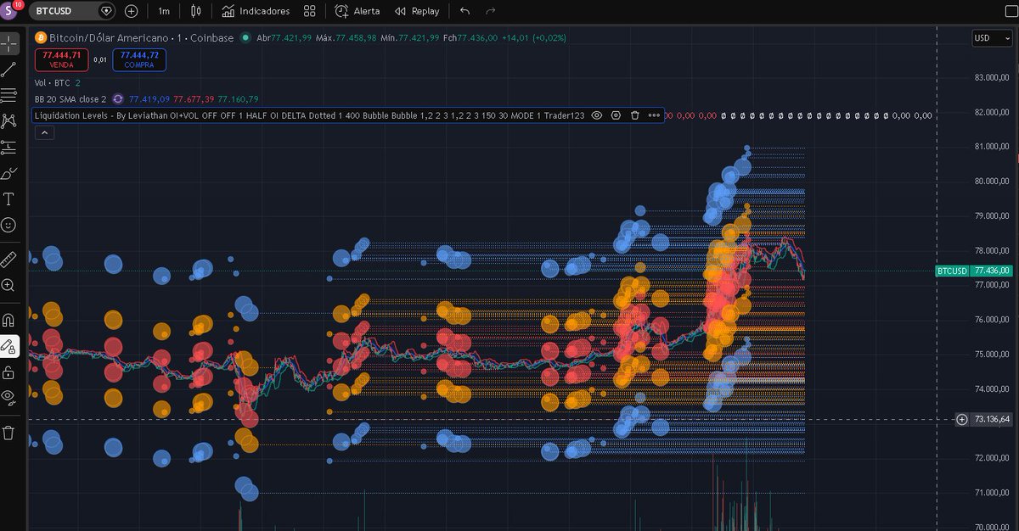Start bar Replay mode

[x=417, y=11]
